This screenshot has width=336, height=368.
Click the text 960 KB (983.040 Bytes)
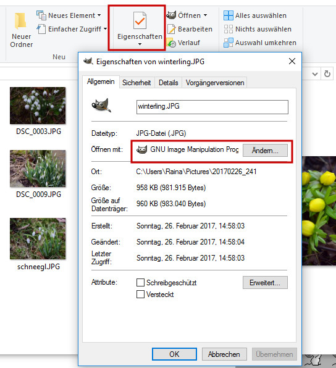[x=171, y=204]
